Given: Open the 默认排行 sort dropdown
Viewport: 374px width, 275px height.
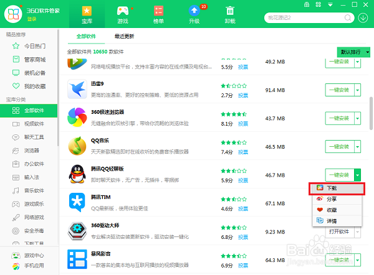Looking at the screenshot, I should pos(353,52).
